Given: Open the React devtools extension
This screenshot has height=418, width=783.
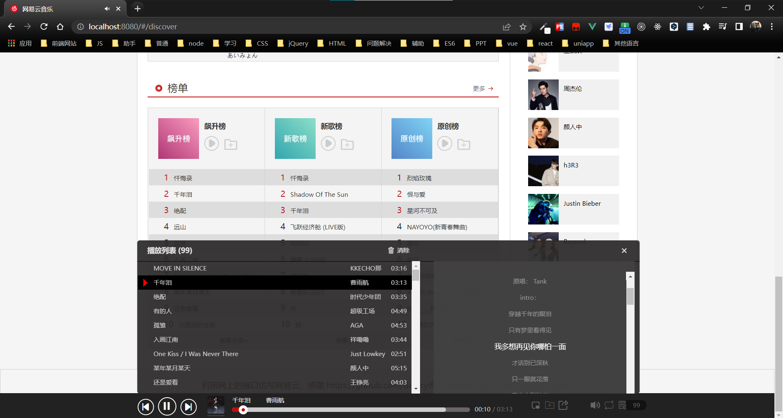Looking at the screenshot, I should [657, 26].
